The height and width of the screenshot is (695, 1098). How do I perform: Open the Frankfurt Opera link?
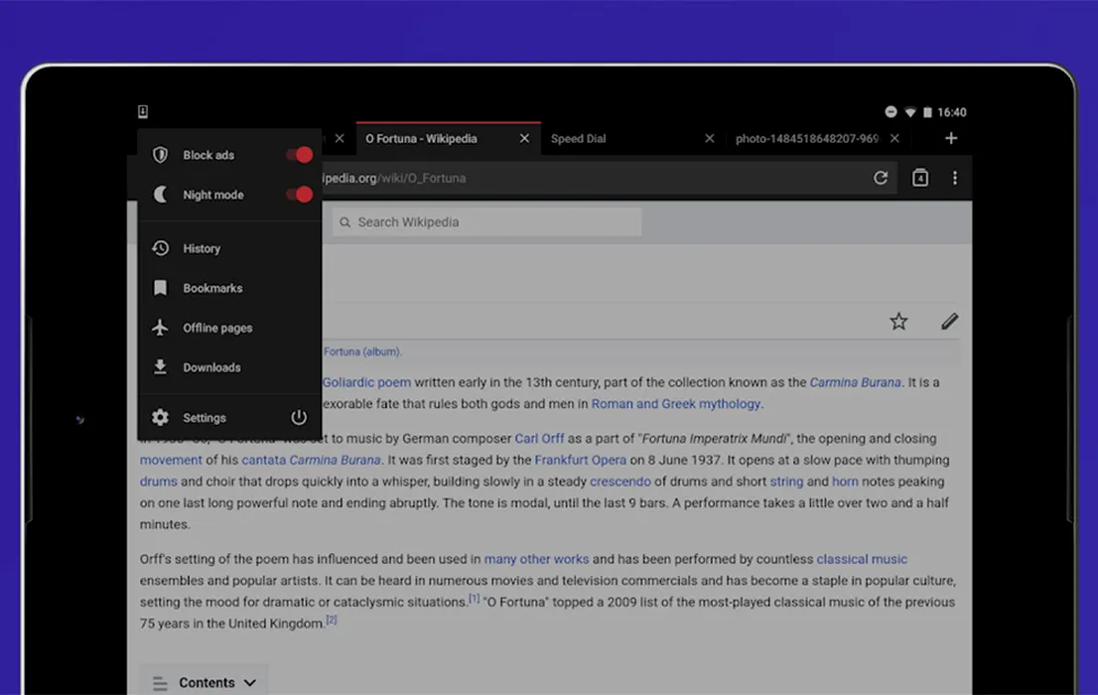click(581, 461)
